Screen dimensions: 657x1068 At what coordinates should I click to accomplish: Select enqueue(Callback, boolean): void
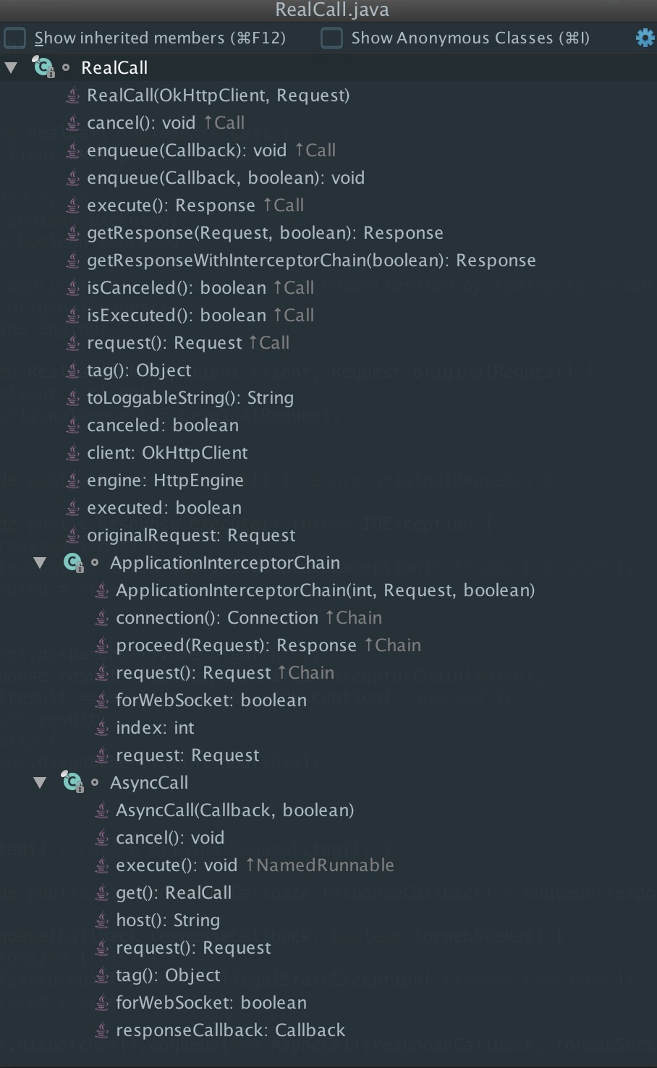tap(226, 177)
